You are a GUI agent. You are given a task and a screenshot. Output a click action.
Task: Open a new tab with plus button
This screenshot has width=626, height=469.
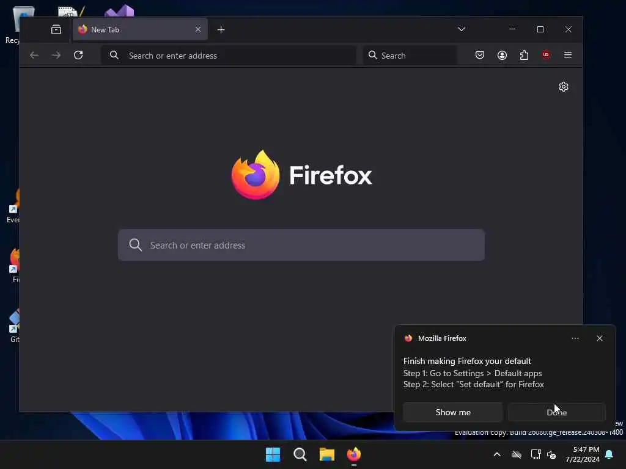pos(221,29)
